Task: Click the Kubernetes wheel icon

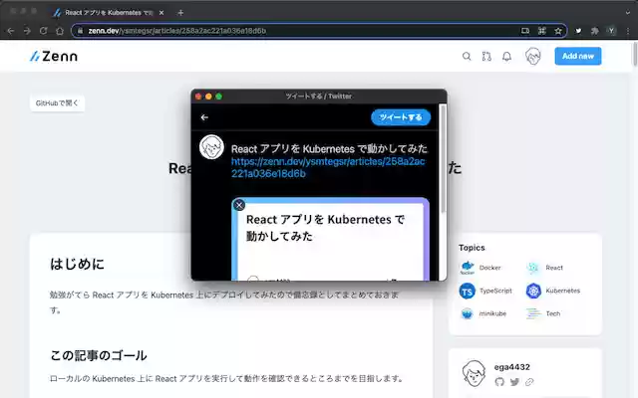Action: tap(533, 291)
